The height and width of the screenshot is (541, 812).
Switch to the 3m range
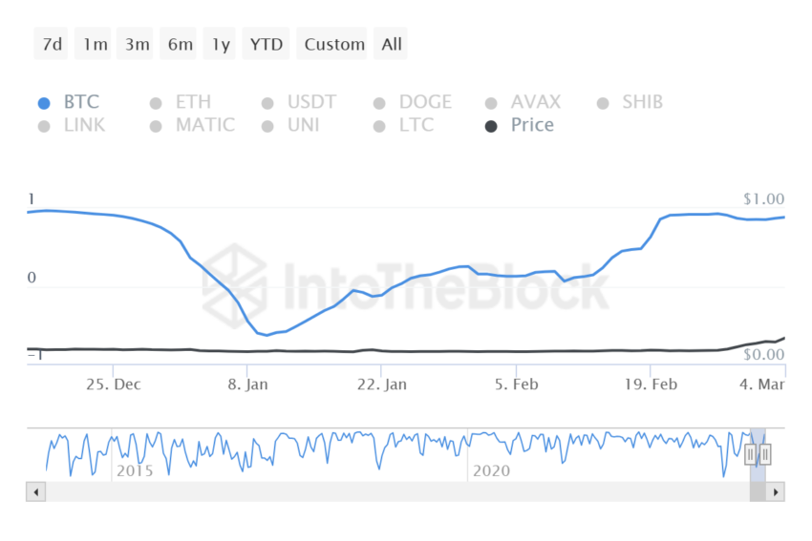point(135,44)
